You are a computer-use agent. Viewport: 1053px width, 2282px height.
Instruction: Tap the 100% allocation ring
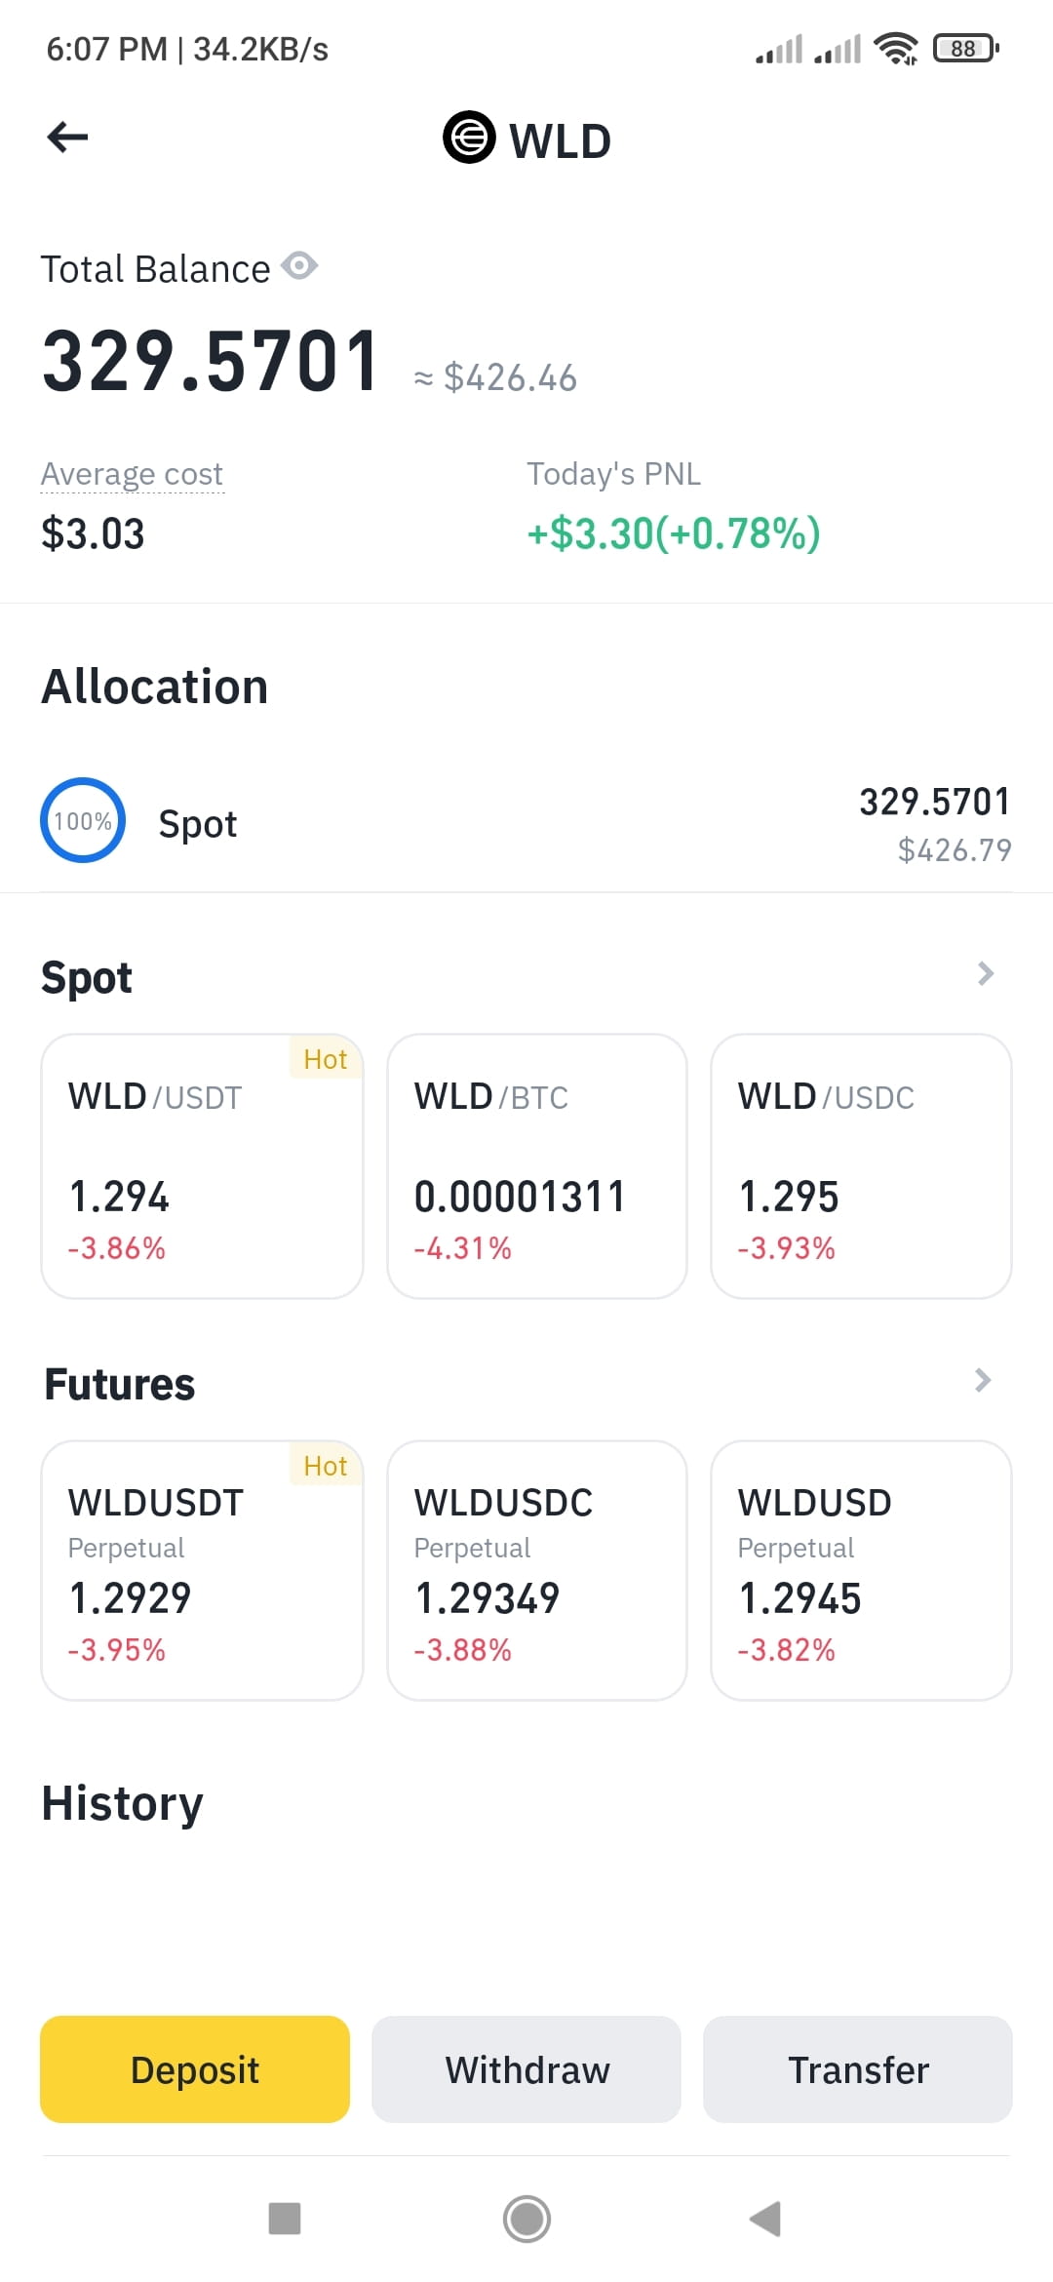pyautogui.click(x=83, y=820)
